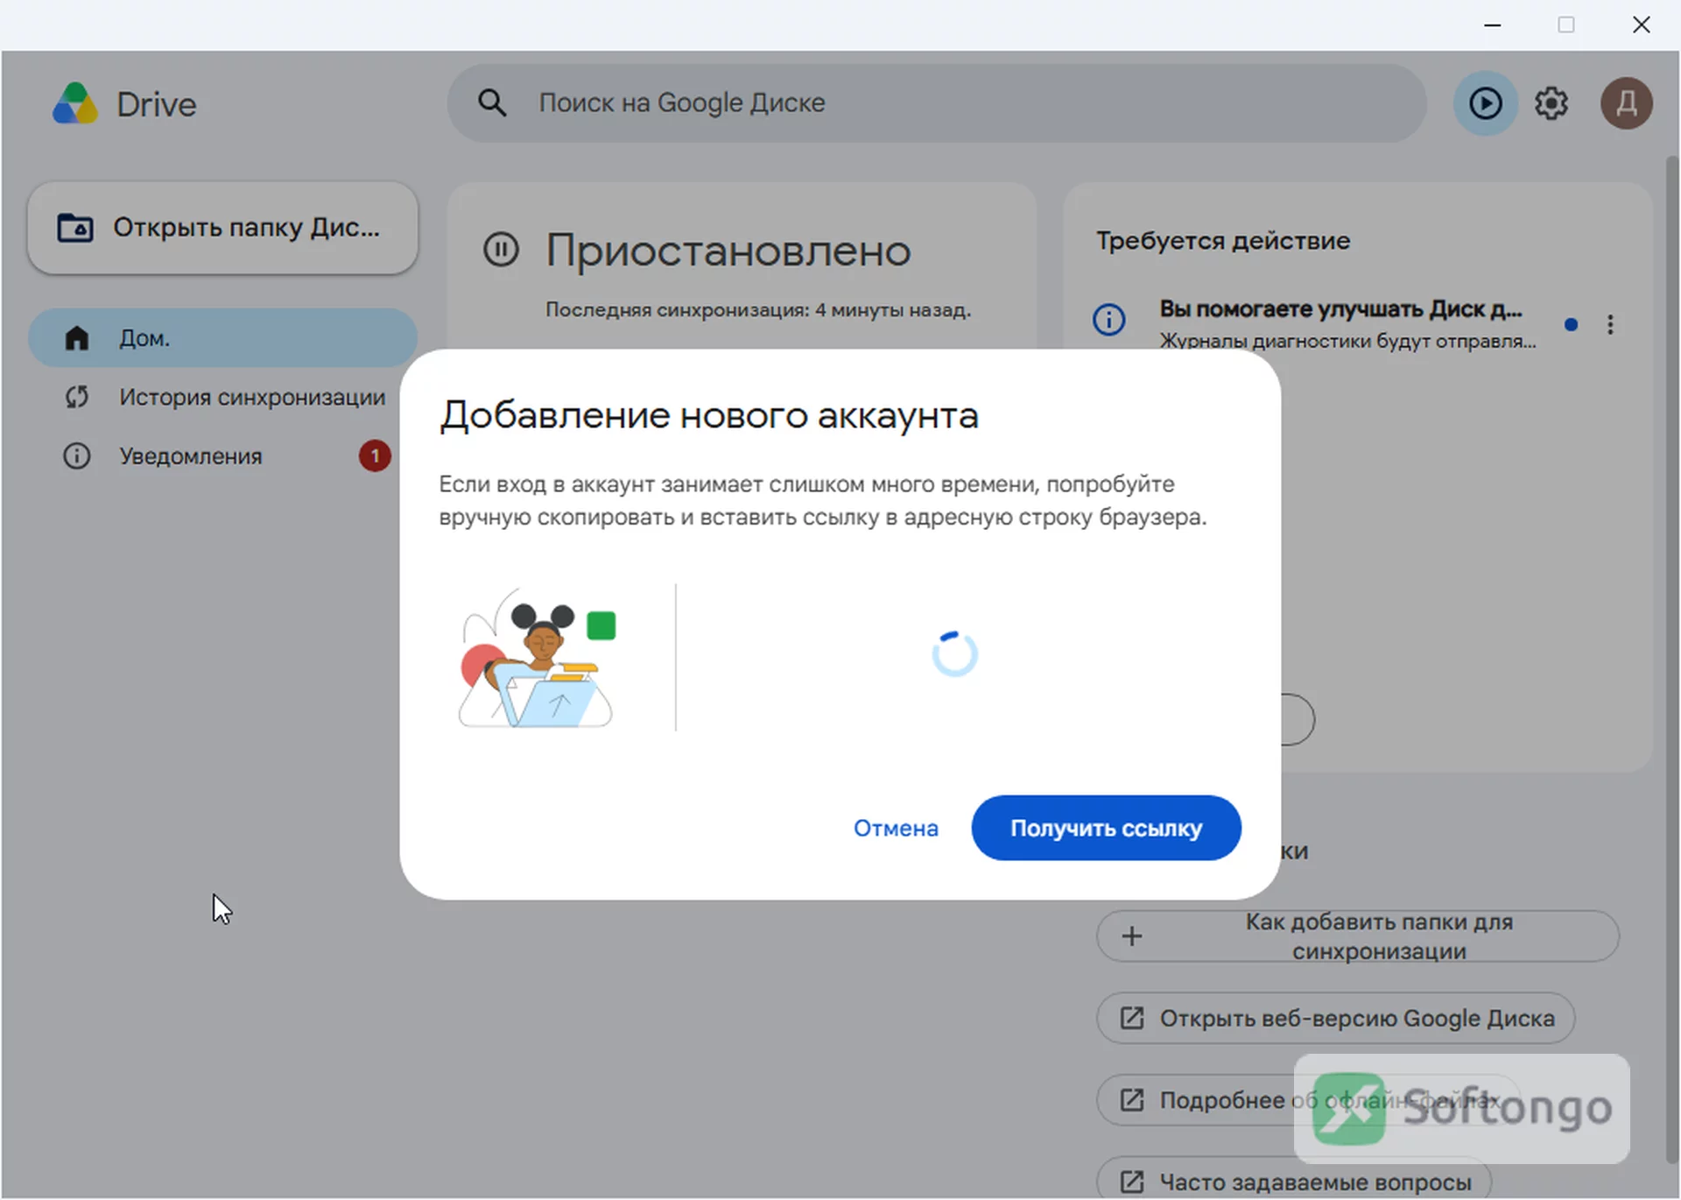Click the search magnifier icon
This screenshot has width=1681, height=1200.
(492, 103)
